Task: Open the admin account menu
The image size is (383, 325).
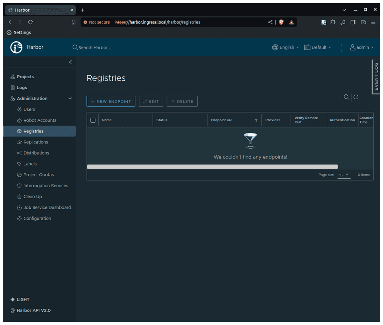Action: click(362, 47)
